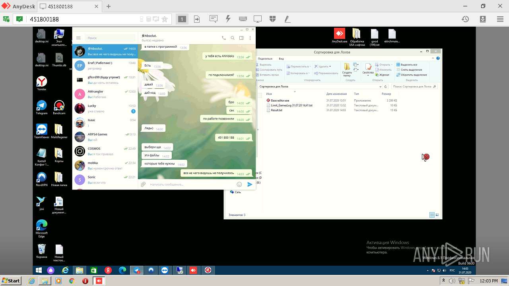Click Telegram search field Поиск

(110, 38)
